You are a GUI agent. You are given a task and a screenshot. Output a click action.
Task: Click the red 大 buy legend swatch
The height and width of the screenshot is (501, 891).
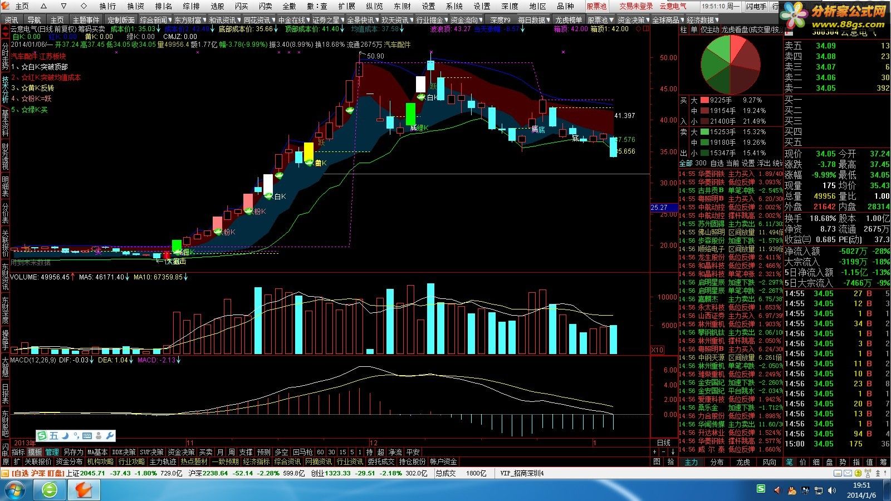(x=704, y=100)
